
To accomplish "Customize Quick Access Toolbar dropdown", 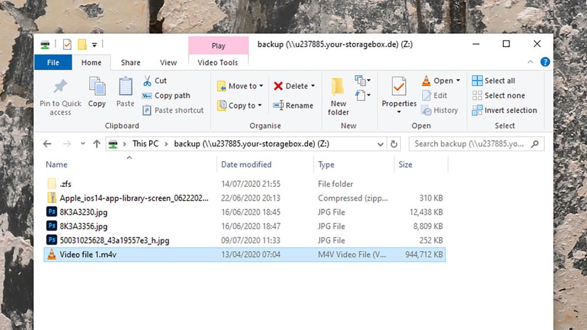I will point(95,45).
